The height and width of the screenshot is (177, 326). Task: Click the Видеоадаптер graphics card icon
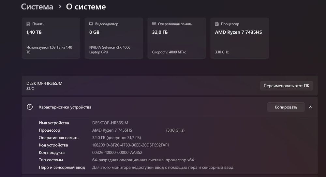[91, 24]
